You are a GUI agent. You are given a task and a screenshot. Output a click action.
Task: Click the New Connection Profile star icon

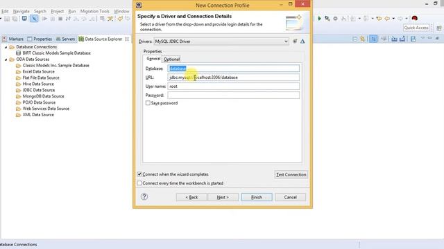(362, 39)
